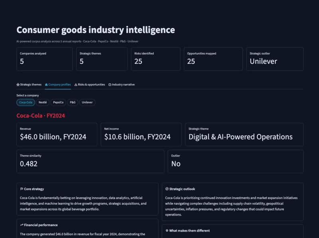The image size is (319, 238).
Task: Click the Consumer goods industry intelligence title
Action: 96,30
